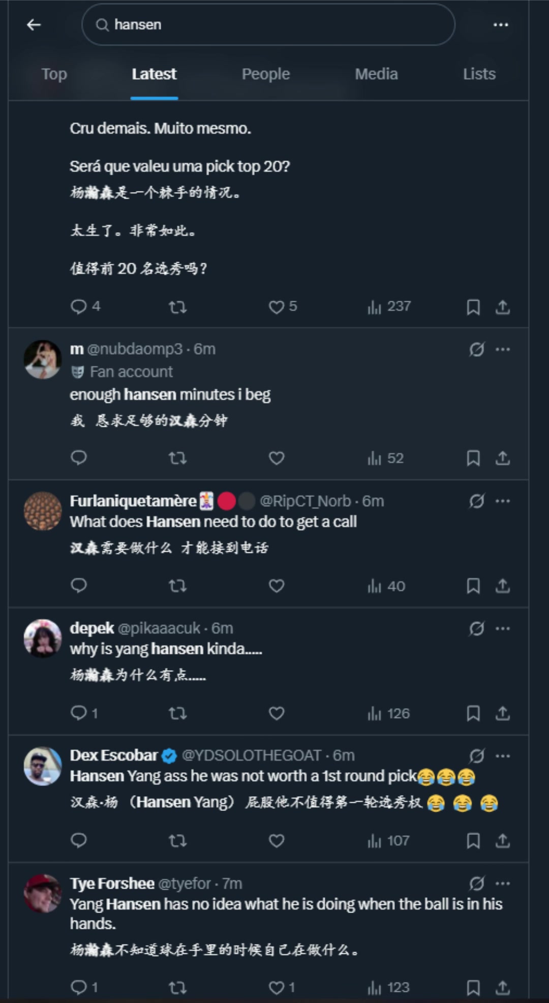The image size is (549, 1003).
Task: Open the search options three-dot menu
Action: [x=501, y=24]
